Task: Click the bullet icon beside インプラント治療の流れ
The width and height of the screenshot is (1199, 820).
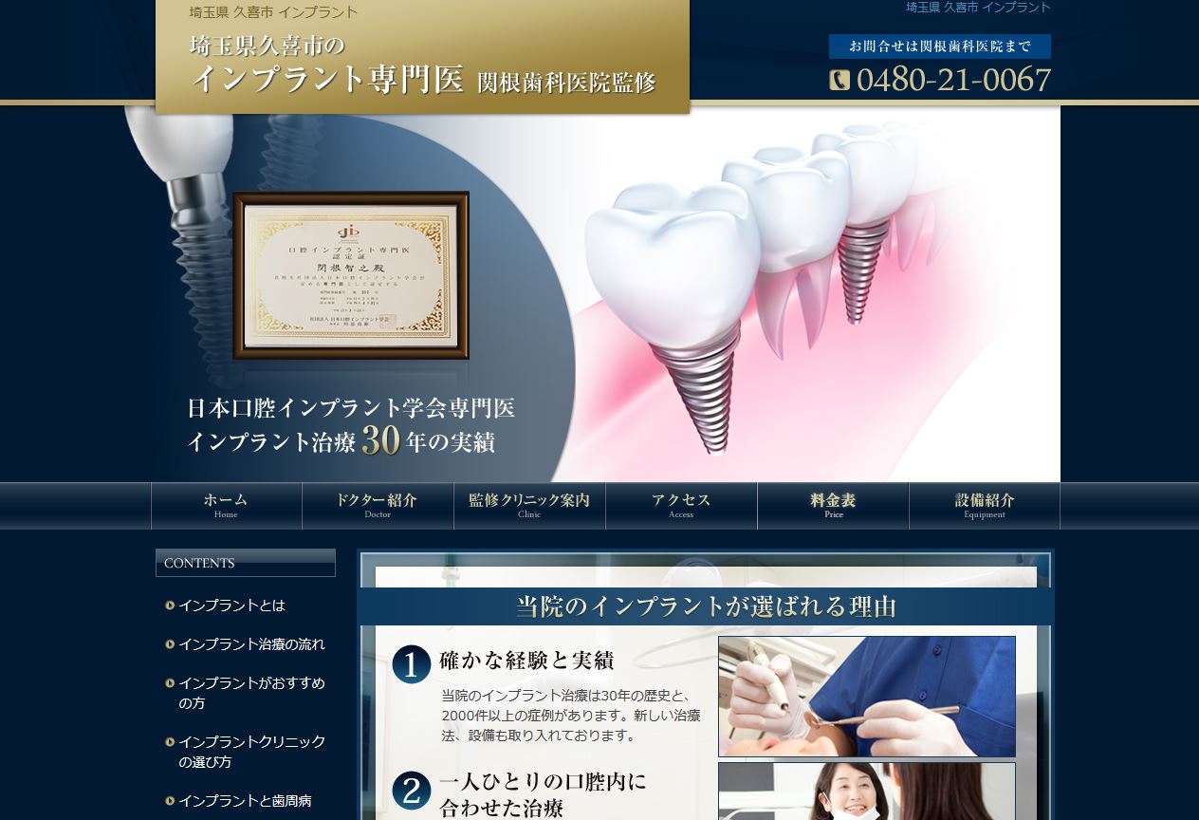Action: (x=169, y=643)
